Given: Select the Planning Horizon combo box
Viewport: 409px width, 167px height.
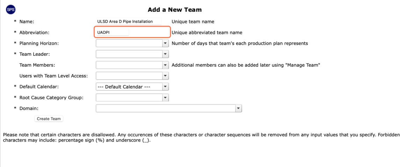Looking at the screenshot, I should click(132, 43).
